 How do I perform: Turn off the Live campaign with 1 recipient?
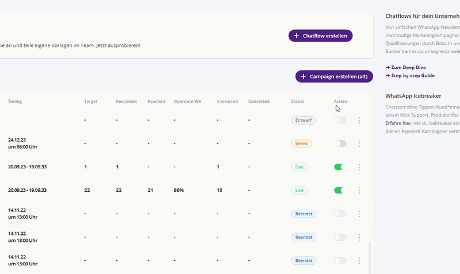(x=340, y=167)
